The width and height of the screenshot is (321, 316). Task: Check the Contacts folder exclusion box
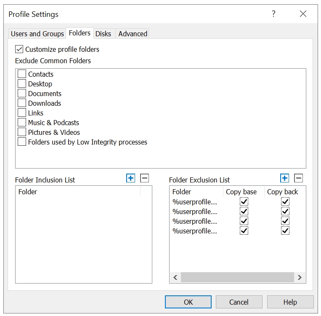[22, 74]
